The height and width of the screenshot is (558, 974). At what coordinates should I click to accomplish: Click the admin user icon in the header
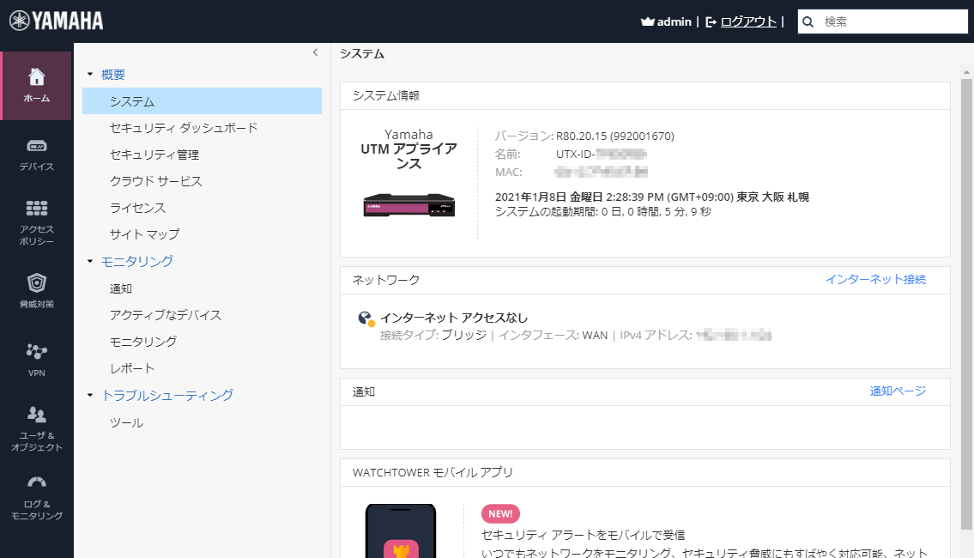[646, 21]
